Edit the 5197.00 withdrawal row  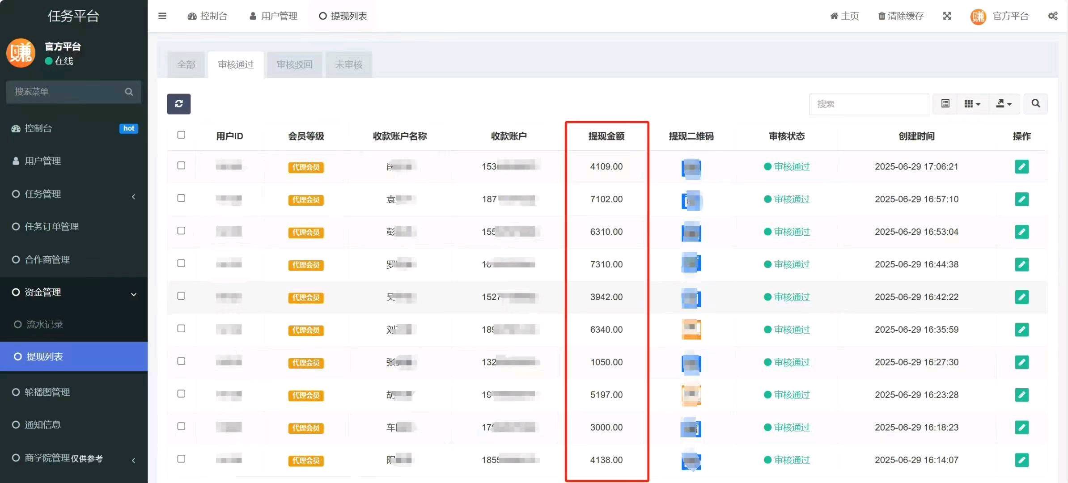[x=1021, y=395]
